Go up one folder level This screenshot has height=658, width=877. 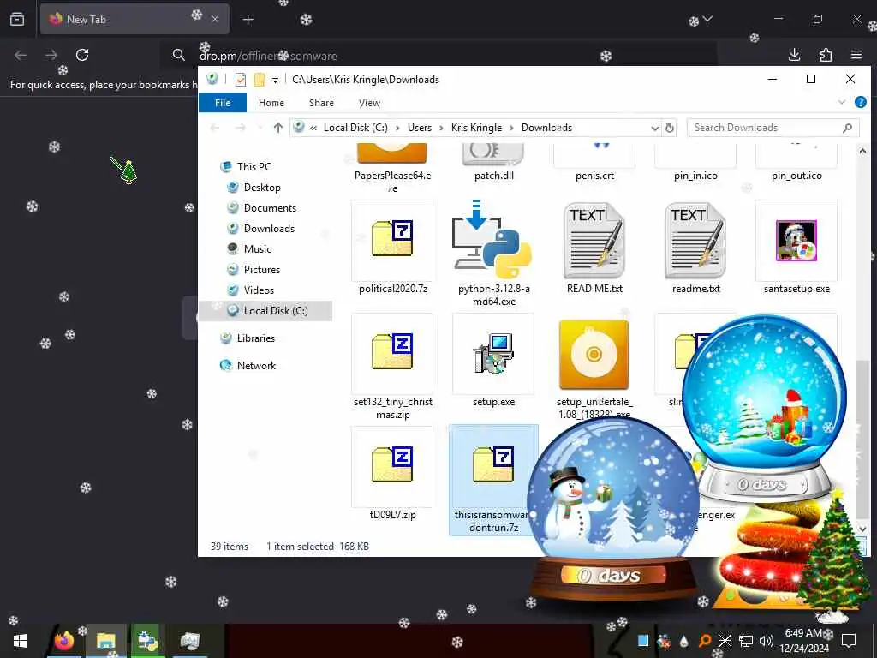tap(278, 128)
